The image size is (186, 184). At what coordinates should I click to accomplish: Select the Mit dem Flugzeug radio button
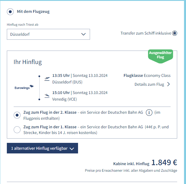coord(10,12)
